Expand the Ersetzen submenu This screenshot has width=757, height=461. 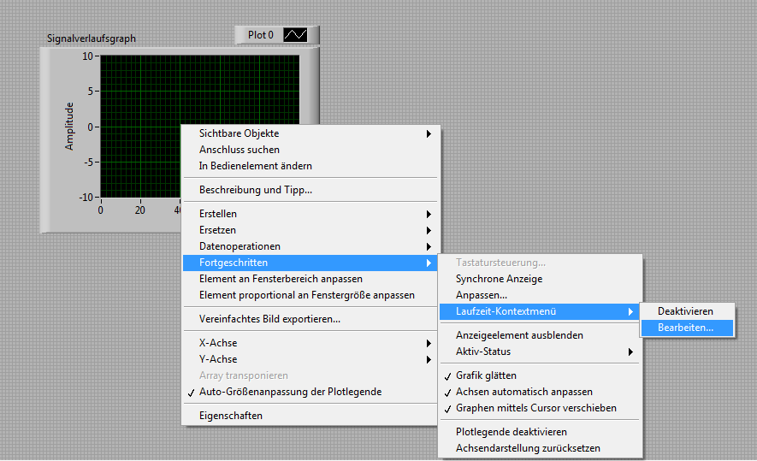click(310, 230)
